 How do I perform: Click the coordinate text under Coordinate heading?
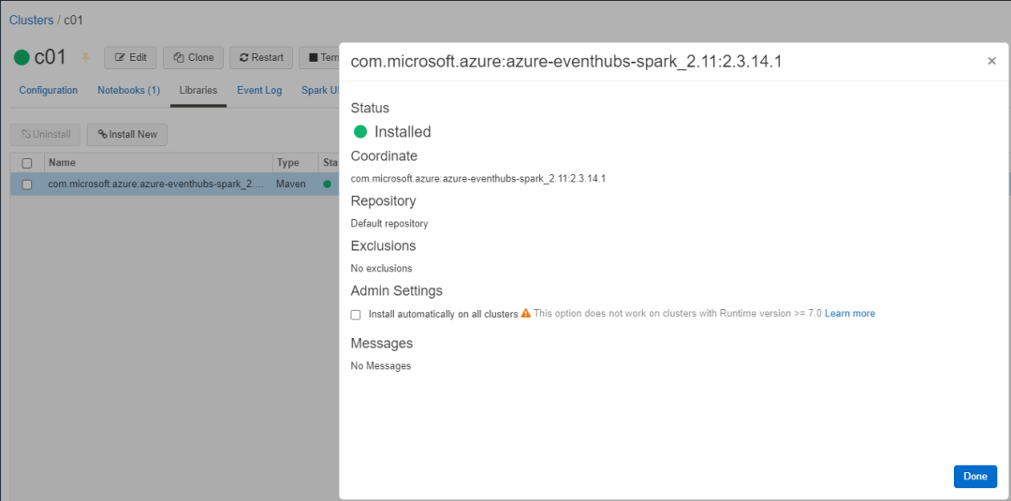click(477, 179)
